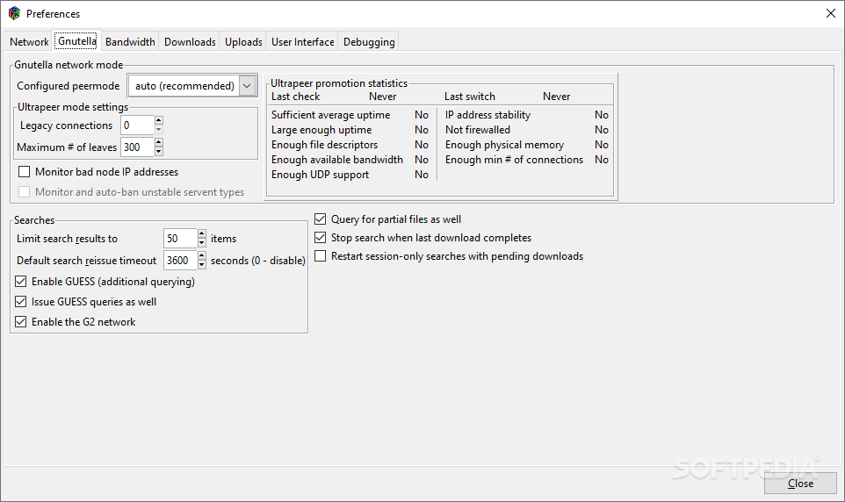845x502 pixels.
Task: Open the Configured peermode dropdown
Action: 192,86
